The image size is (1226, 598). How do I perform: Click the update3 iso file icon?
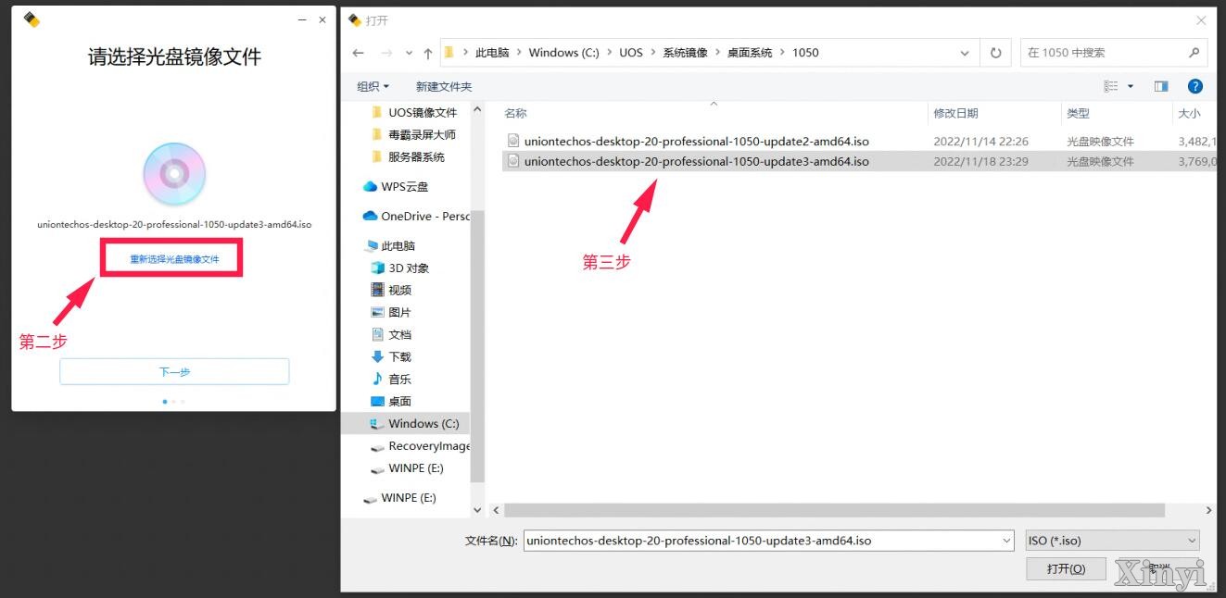click(513, 161)
